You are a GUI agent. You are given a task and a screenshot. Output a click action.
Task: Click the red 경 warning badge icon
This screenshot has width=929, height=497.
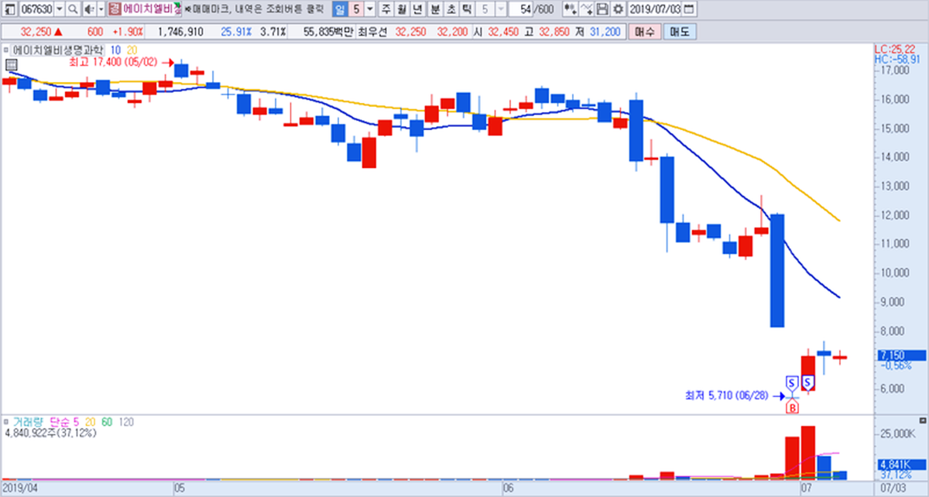coord(115,9)
